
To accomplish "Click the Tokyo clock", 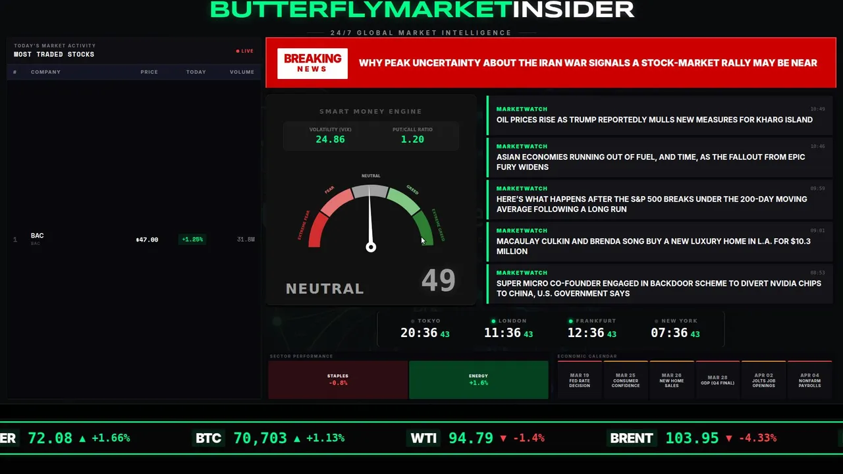I will [425, 329].
